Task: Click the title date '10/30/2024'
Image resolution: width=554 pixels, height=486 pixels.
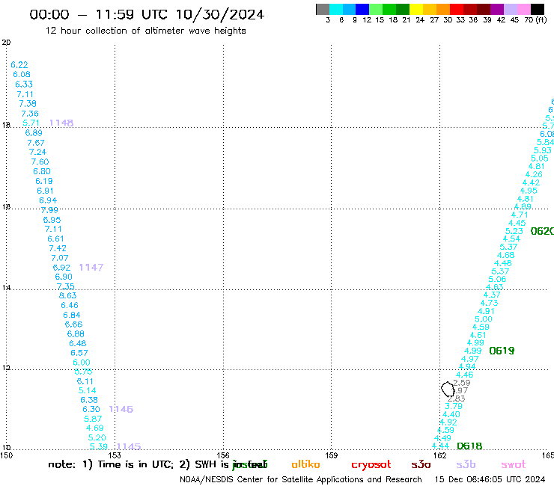Action: (x=220, y=15)
